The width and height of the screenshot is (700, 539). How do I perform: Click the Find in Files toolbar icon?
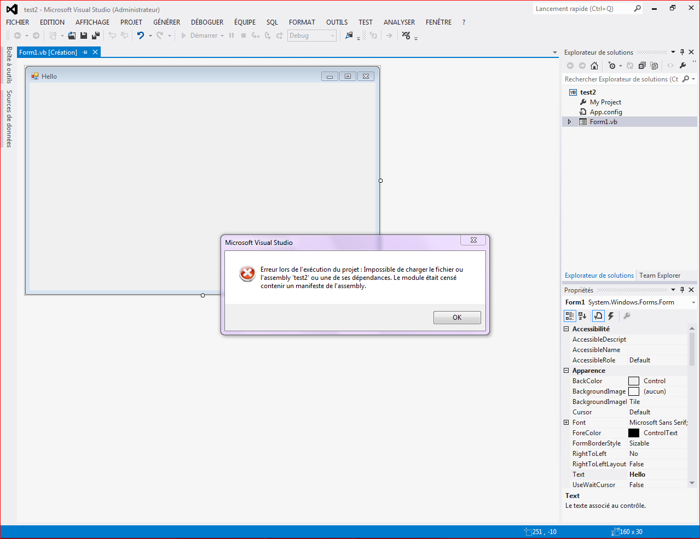[349, 36]
